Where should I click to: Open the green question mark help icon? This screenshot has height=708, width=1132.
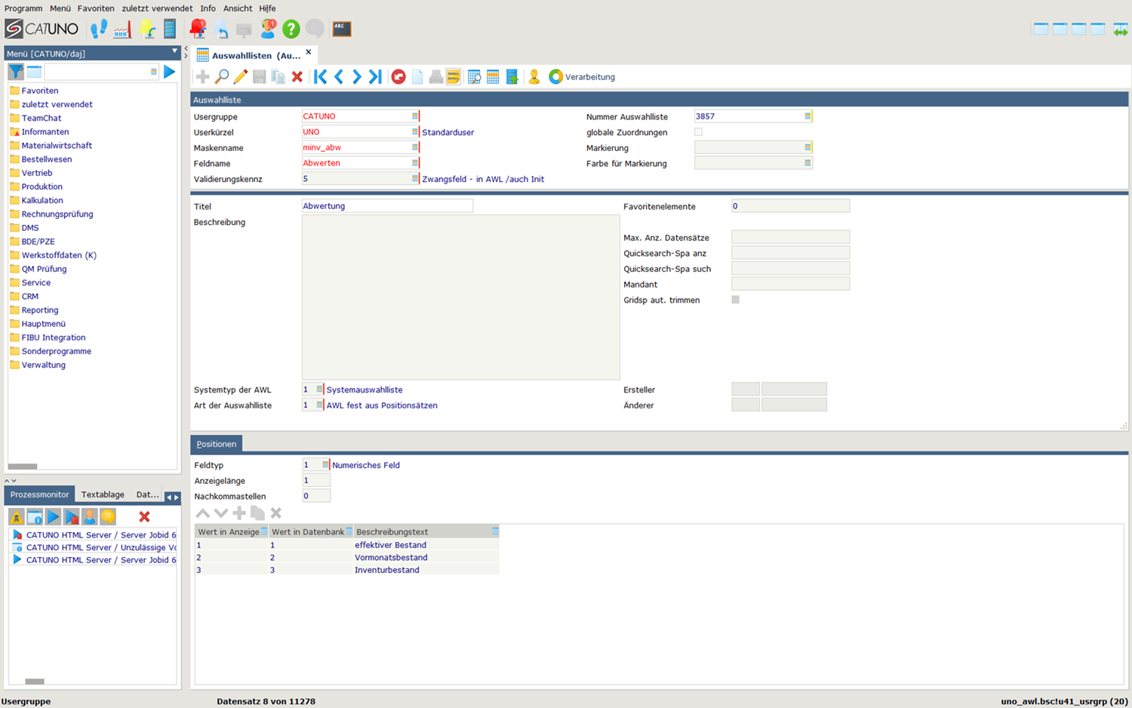coord(291,29)
